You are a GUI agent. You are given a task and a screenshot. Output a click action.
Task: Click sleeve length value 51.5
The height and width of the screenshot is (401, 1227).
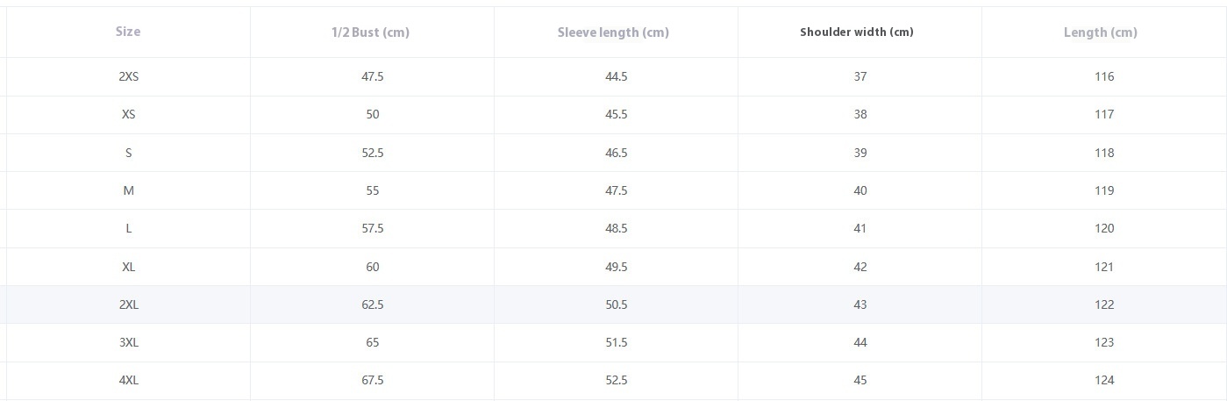[x=617, y=342]
